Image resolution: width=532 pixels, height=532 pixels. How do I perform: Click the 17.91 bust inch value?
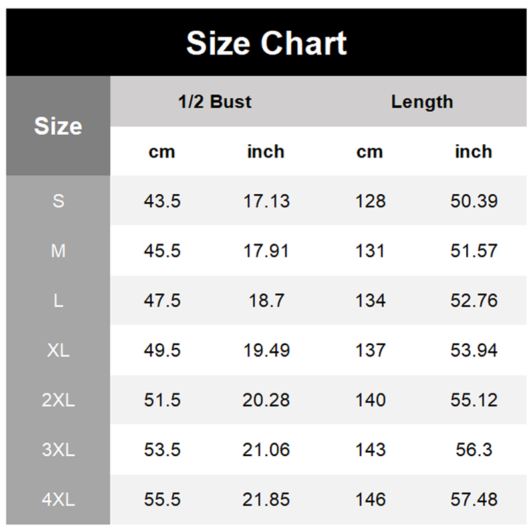(x=267, y=251)
